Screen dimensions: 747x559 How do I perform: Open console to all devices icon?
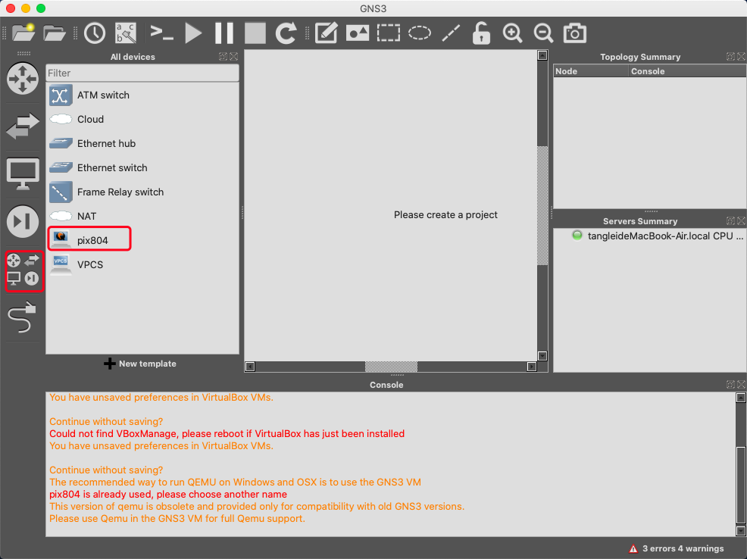[x=162, y=33]
